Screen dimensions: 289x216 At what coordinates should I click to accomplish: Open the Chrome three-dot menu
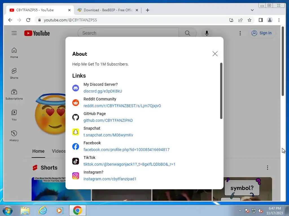pyautogui.click(x=279, y=20)
